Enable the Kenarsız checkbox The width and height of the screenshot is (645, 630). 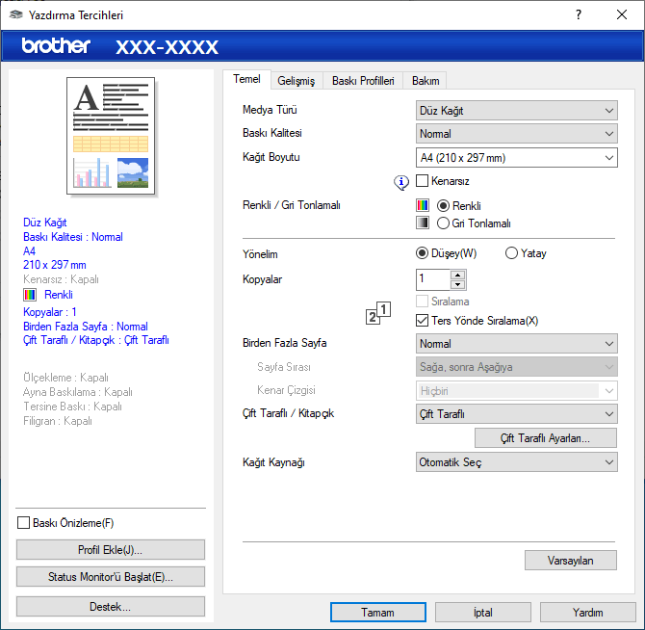[x=423, y=181]
